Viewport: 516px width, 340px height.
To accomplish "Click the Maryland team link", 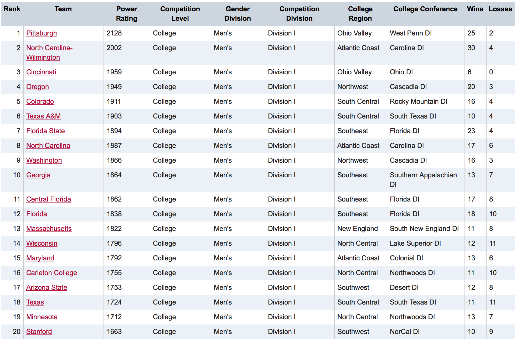I will coord(40,258).
